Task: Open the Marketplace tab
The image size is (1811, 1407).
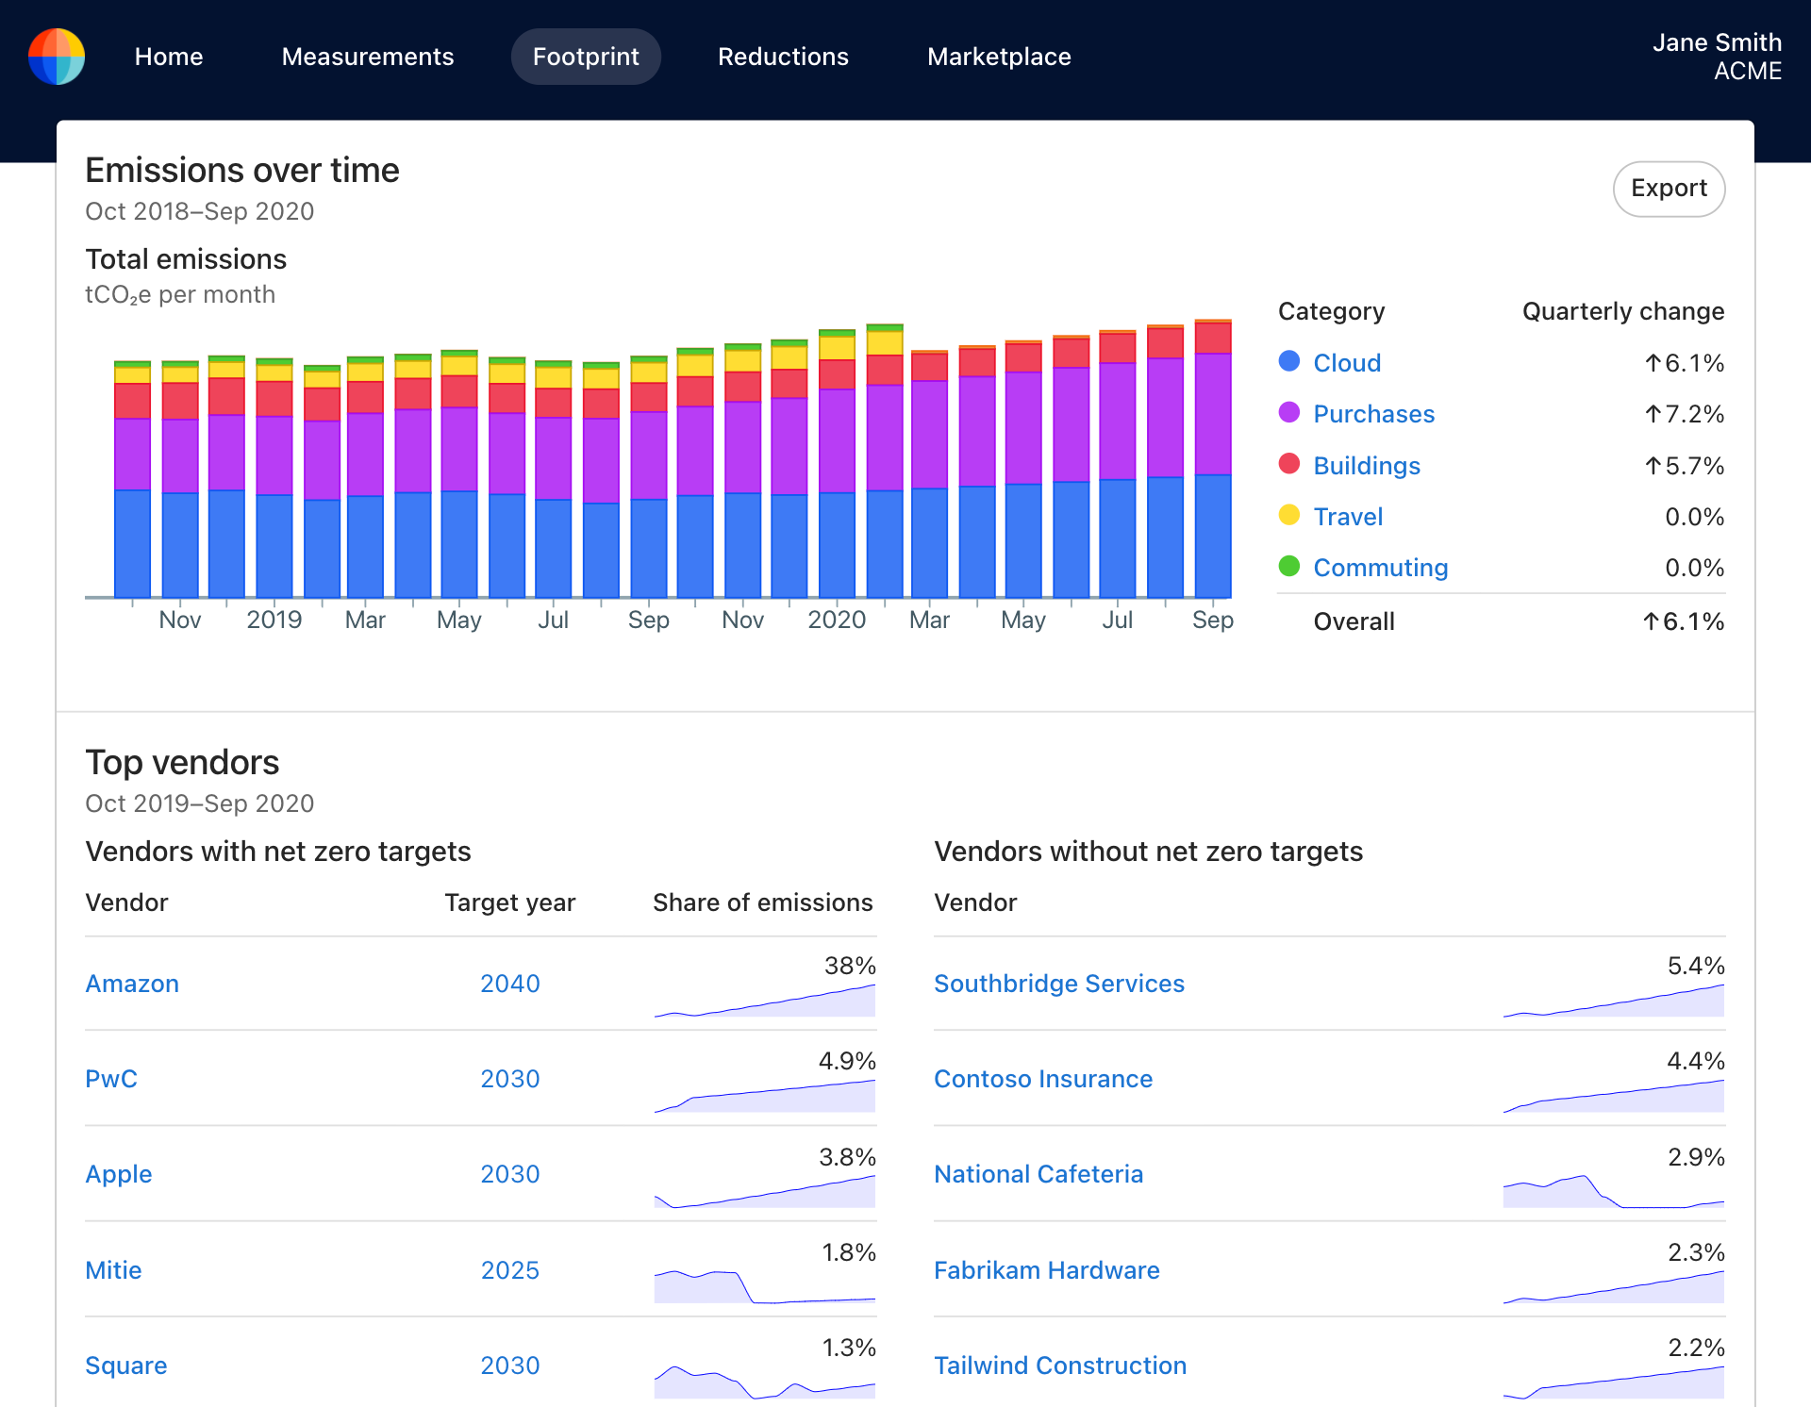Action: (x=999, y=57)
